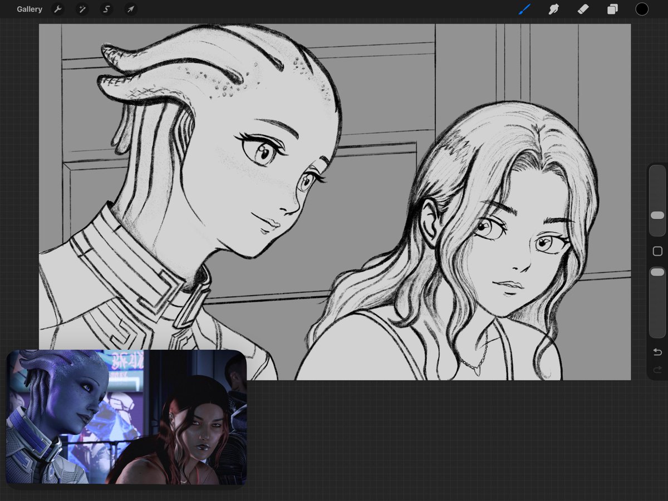Click the brush size slider
The width and height of the screenshot is (668, 501).
pyautogui.click(x=657, y=201)
